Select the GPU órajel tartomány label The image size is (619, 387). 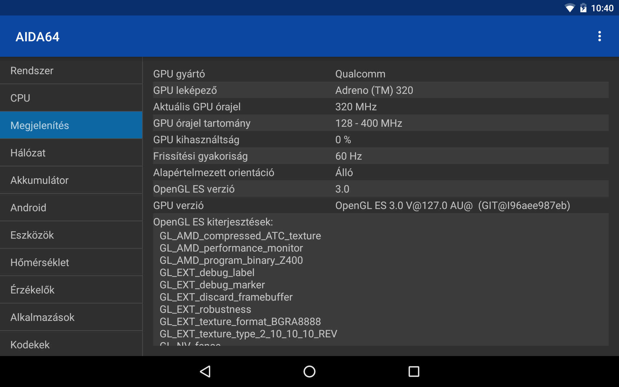(201, 123)
